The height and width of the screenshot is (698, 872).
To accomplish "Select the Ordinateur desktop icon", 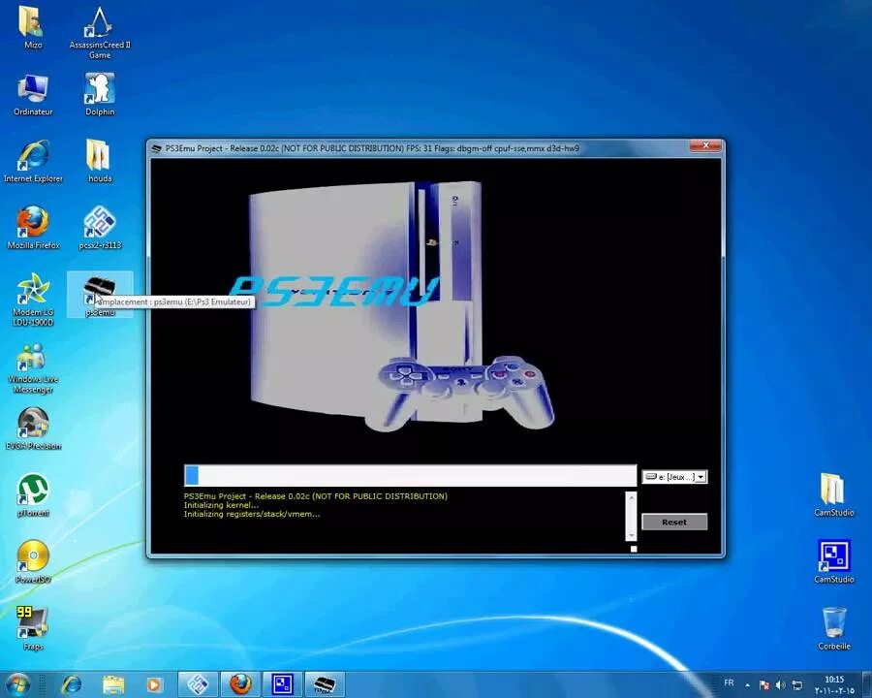I will click(x=33, y=94).
